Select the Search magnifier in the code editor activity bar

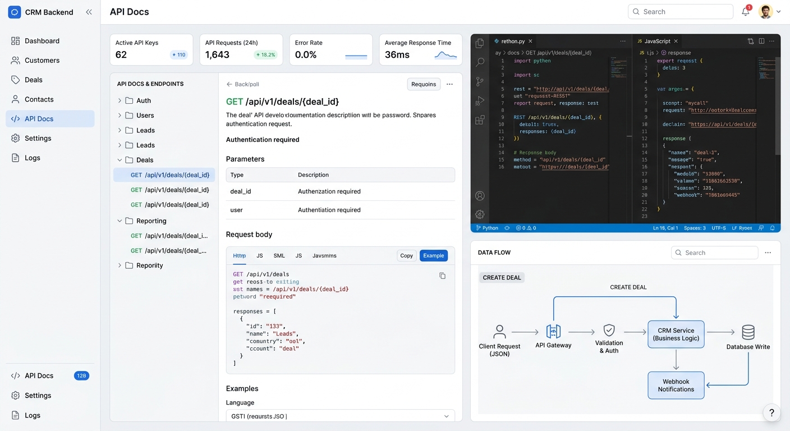[x=480, y=62]
